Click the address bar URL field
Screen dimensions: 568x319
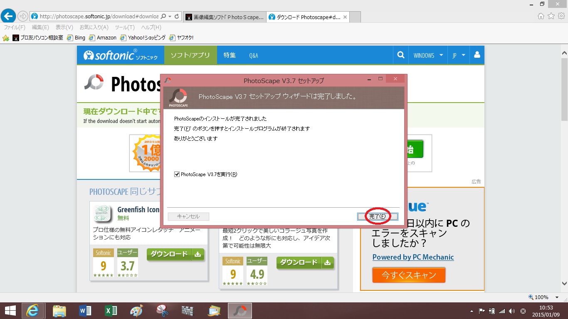tap(99, 16)
